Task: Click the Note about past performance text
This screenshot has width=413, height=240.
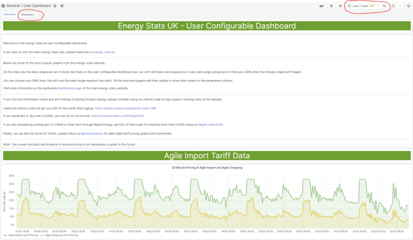Action: coord(69,144)
